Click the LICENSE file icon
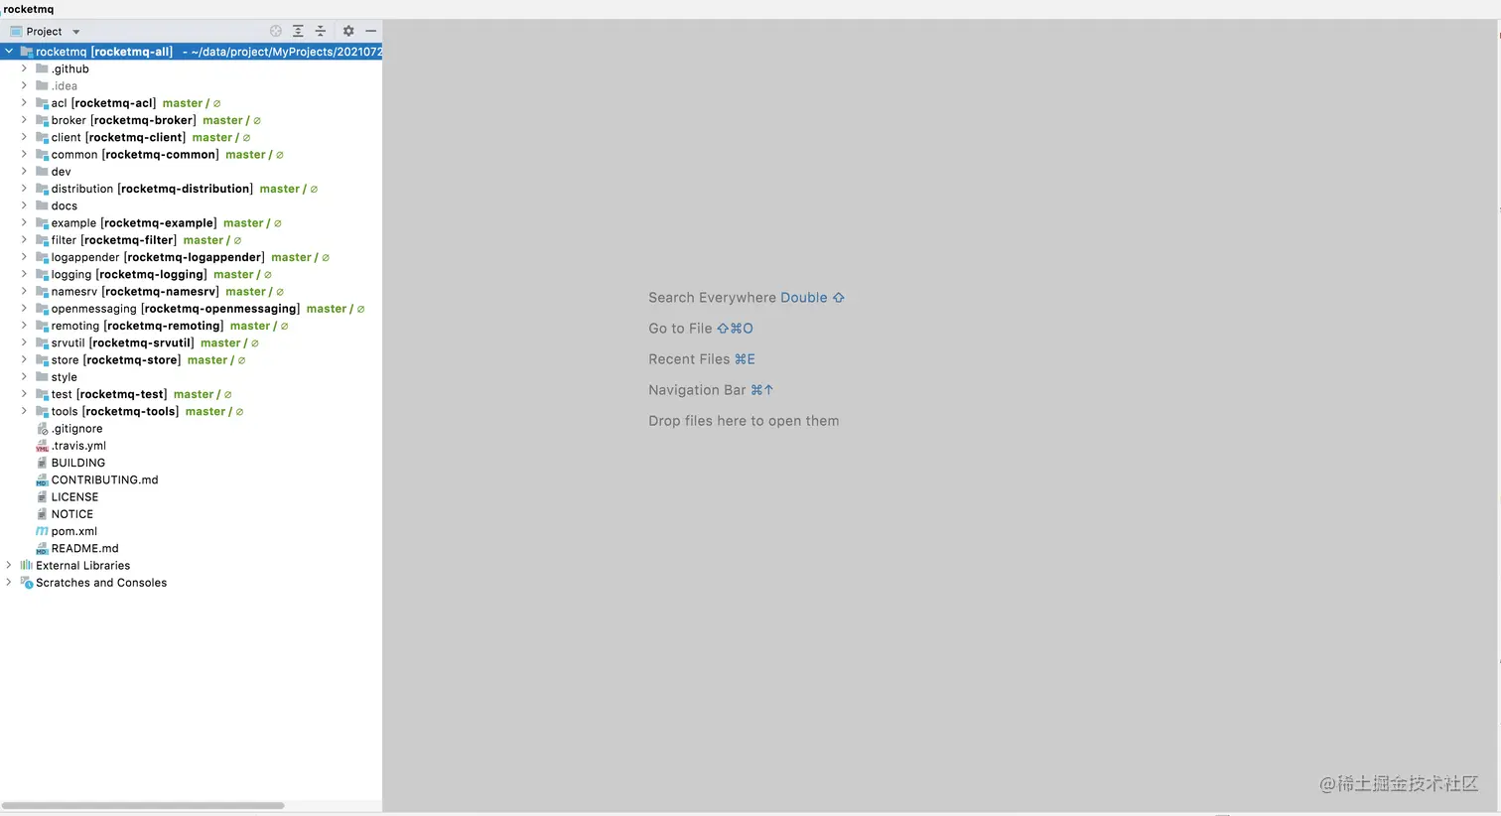The width and height of the screenshot is (1501, 816). pyautogui.click(x=42, y=497)
